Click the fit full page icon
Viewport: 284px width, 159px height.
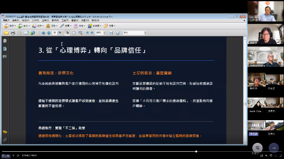(x=118, y=33)
